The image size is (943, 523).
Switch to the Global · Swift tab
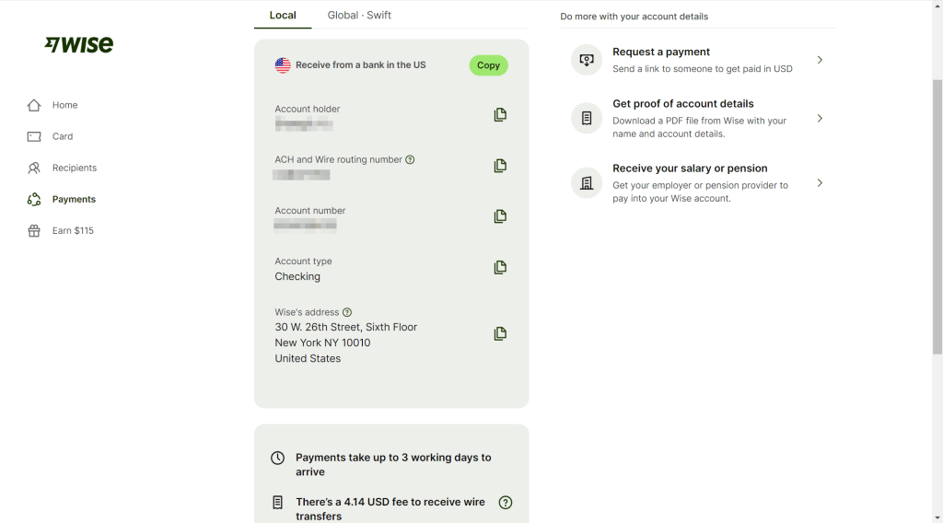359,15
